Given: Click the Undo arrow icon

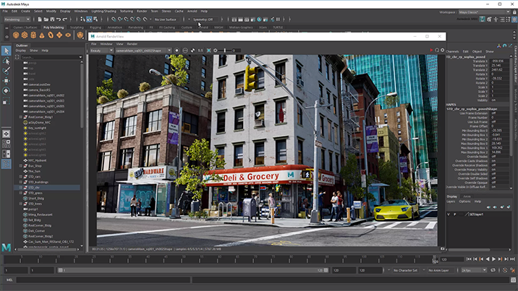Looking at the screenshot, I should [59, 19].
